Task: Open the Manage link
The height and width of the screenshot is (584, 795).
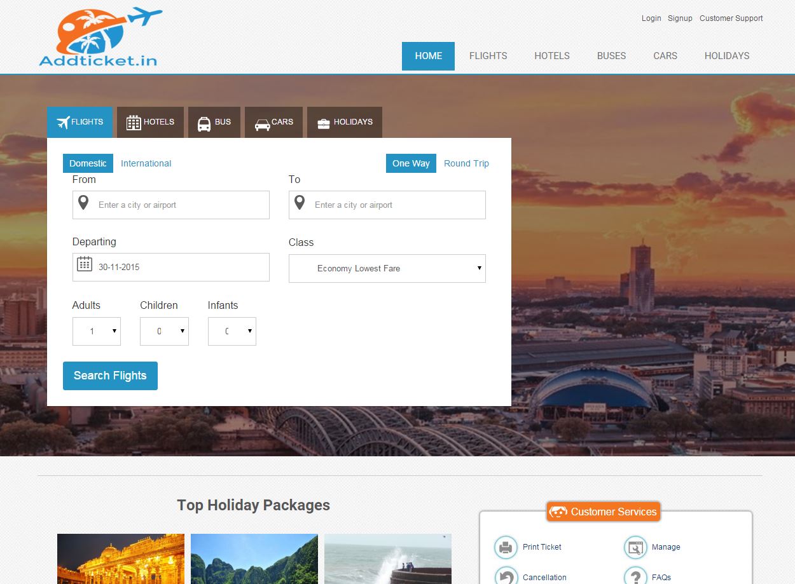Action: (666, 547)
